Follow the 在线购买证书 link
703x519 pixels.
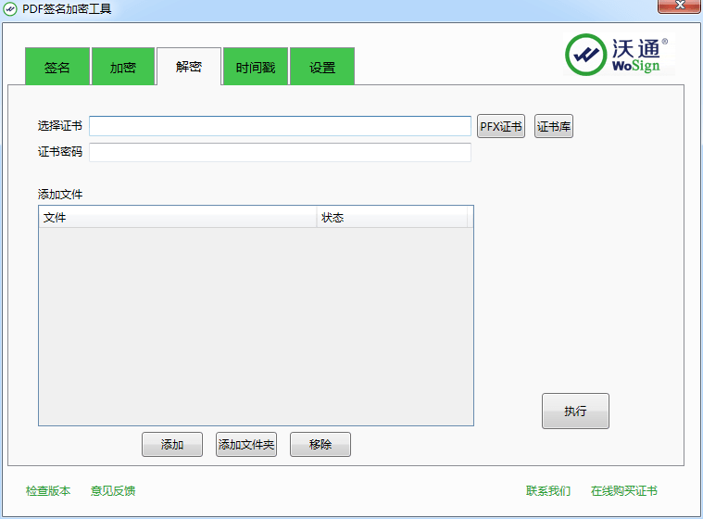(x=624, y=491)
